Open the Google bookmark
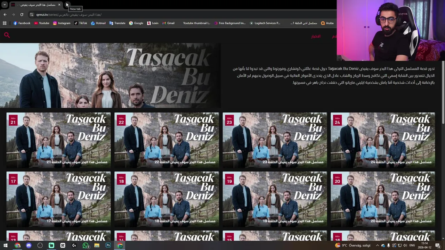 point(136,23)
